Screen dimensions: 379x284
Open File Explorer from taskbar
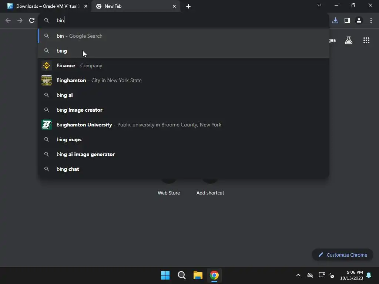click(198, 275)
